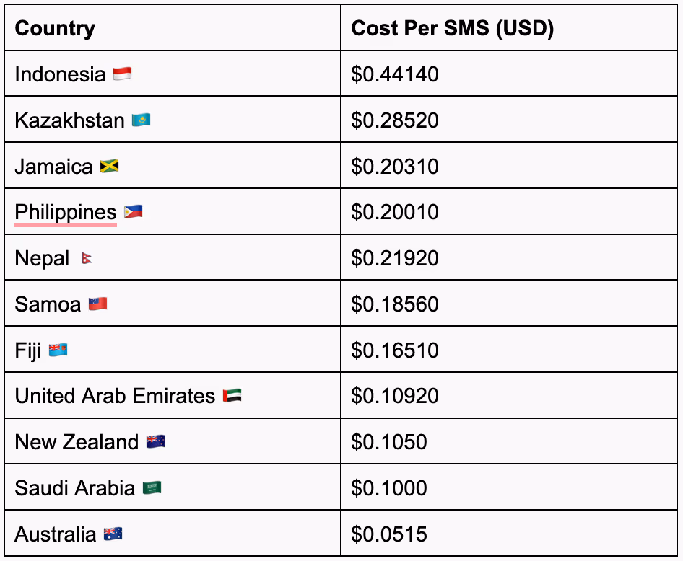Select the $0.0515 Australia cost cell
Screen dimensions: 683x561
coord(509,533)
